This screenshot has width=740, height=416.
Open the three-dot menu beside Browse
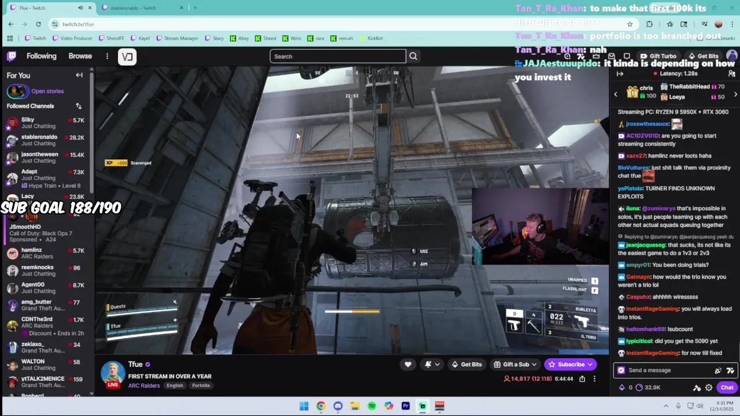[107, 56]
